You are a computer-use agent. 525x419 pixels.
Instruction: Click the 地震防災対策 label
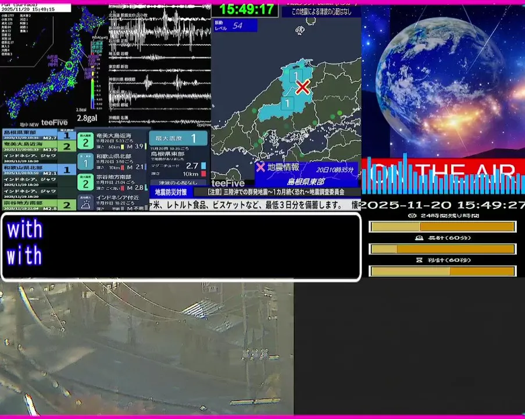coord(171,192)
